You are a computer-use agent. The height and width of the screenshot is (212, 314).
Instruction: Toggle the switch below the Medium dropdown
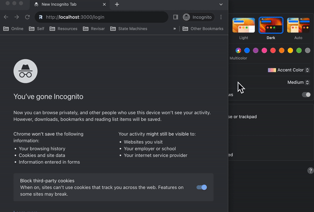[x=306, y=94]
